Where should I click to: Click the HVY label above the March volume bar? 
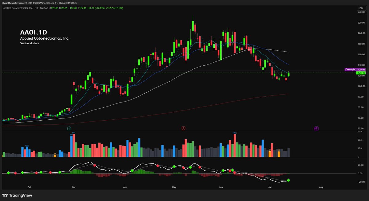tap(73, 133)
